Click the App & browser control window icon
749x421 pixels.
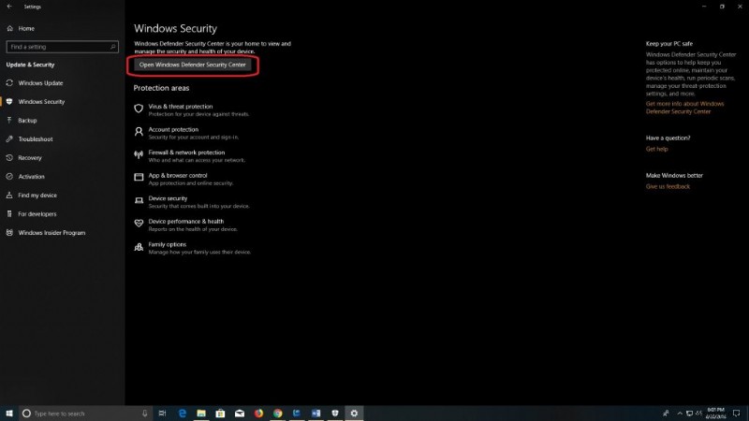[x=139, y=177]
